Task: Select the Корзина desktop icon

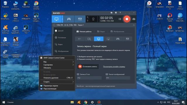Action: pos(5,4)
